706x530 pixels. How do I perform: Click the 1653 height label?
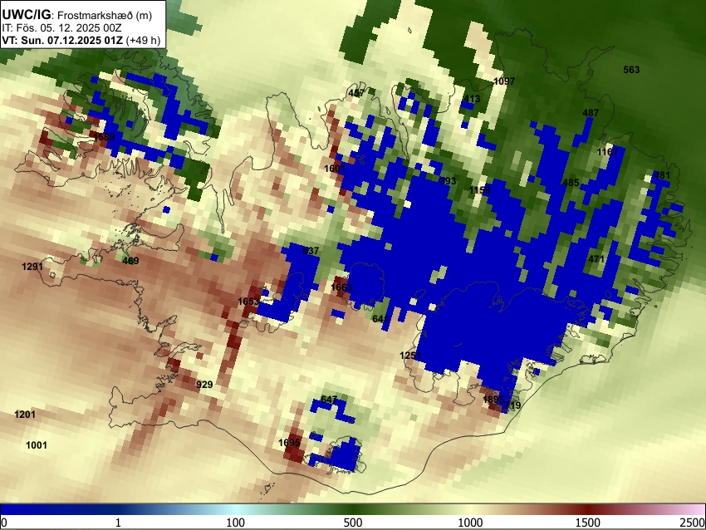point(248,302)
